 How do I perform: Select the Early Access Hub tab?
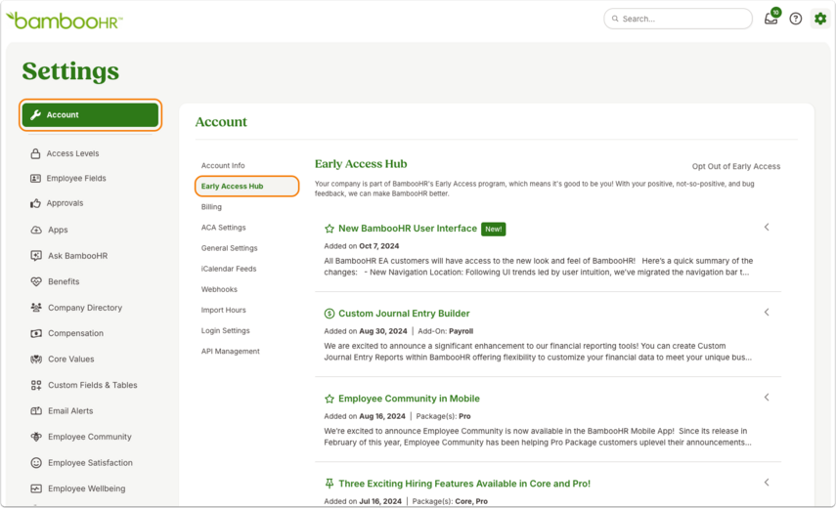246,187
